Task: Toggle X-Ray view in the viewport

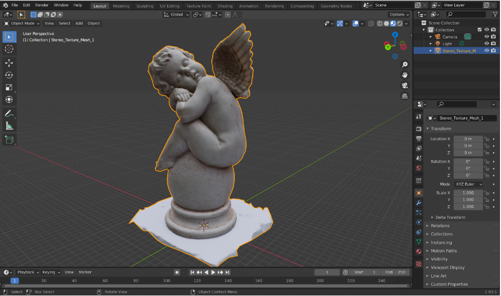Action: click(x=371, y=23)
